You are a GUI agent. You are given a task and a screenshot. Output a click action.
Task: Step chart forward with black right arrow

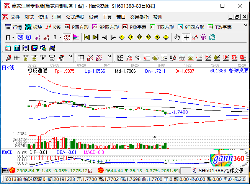click(x=113, y=38)
